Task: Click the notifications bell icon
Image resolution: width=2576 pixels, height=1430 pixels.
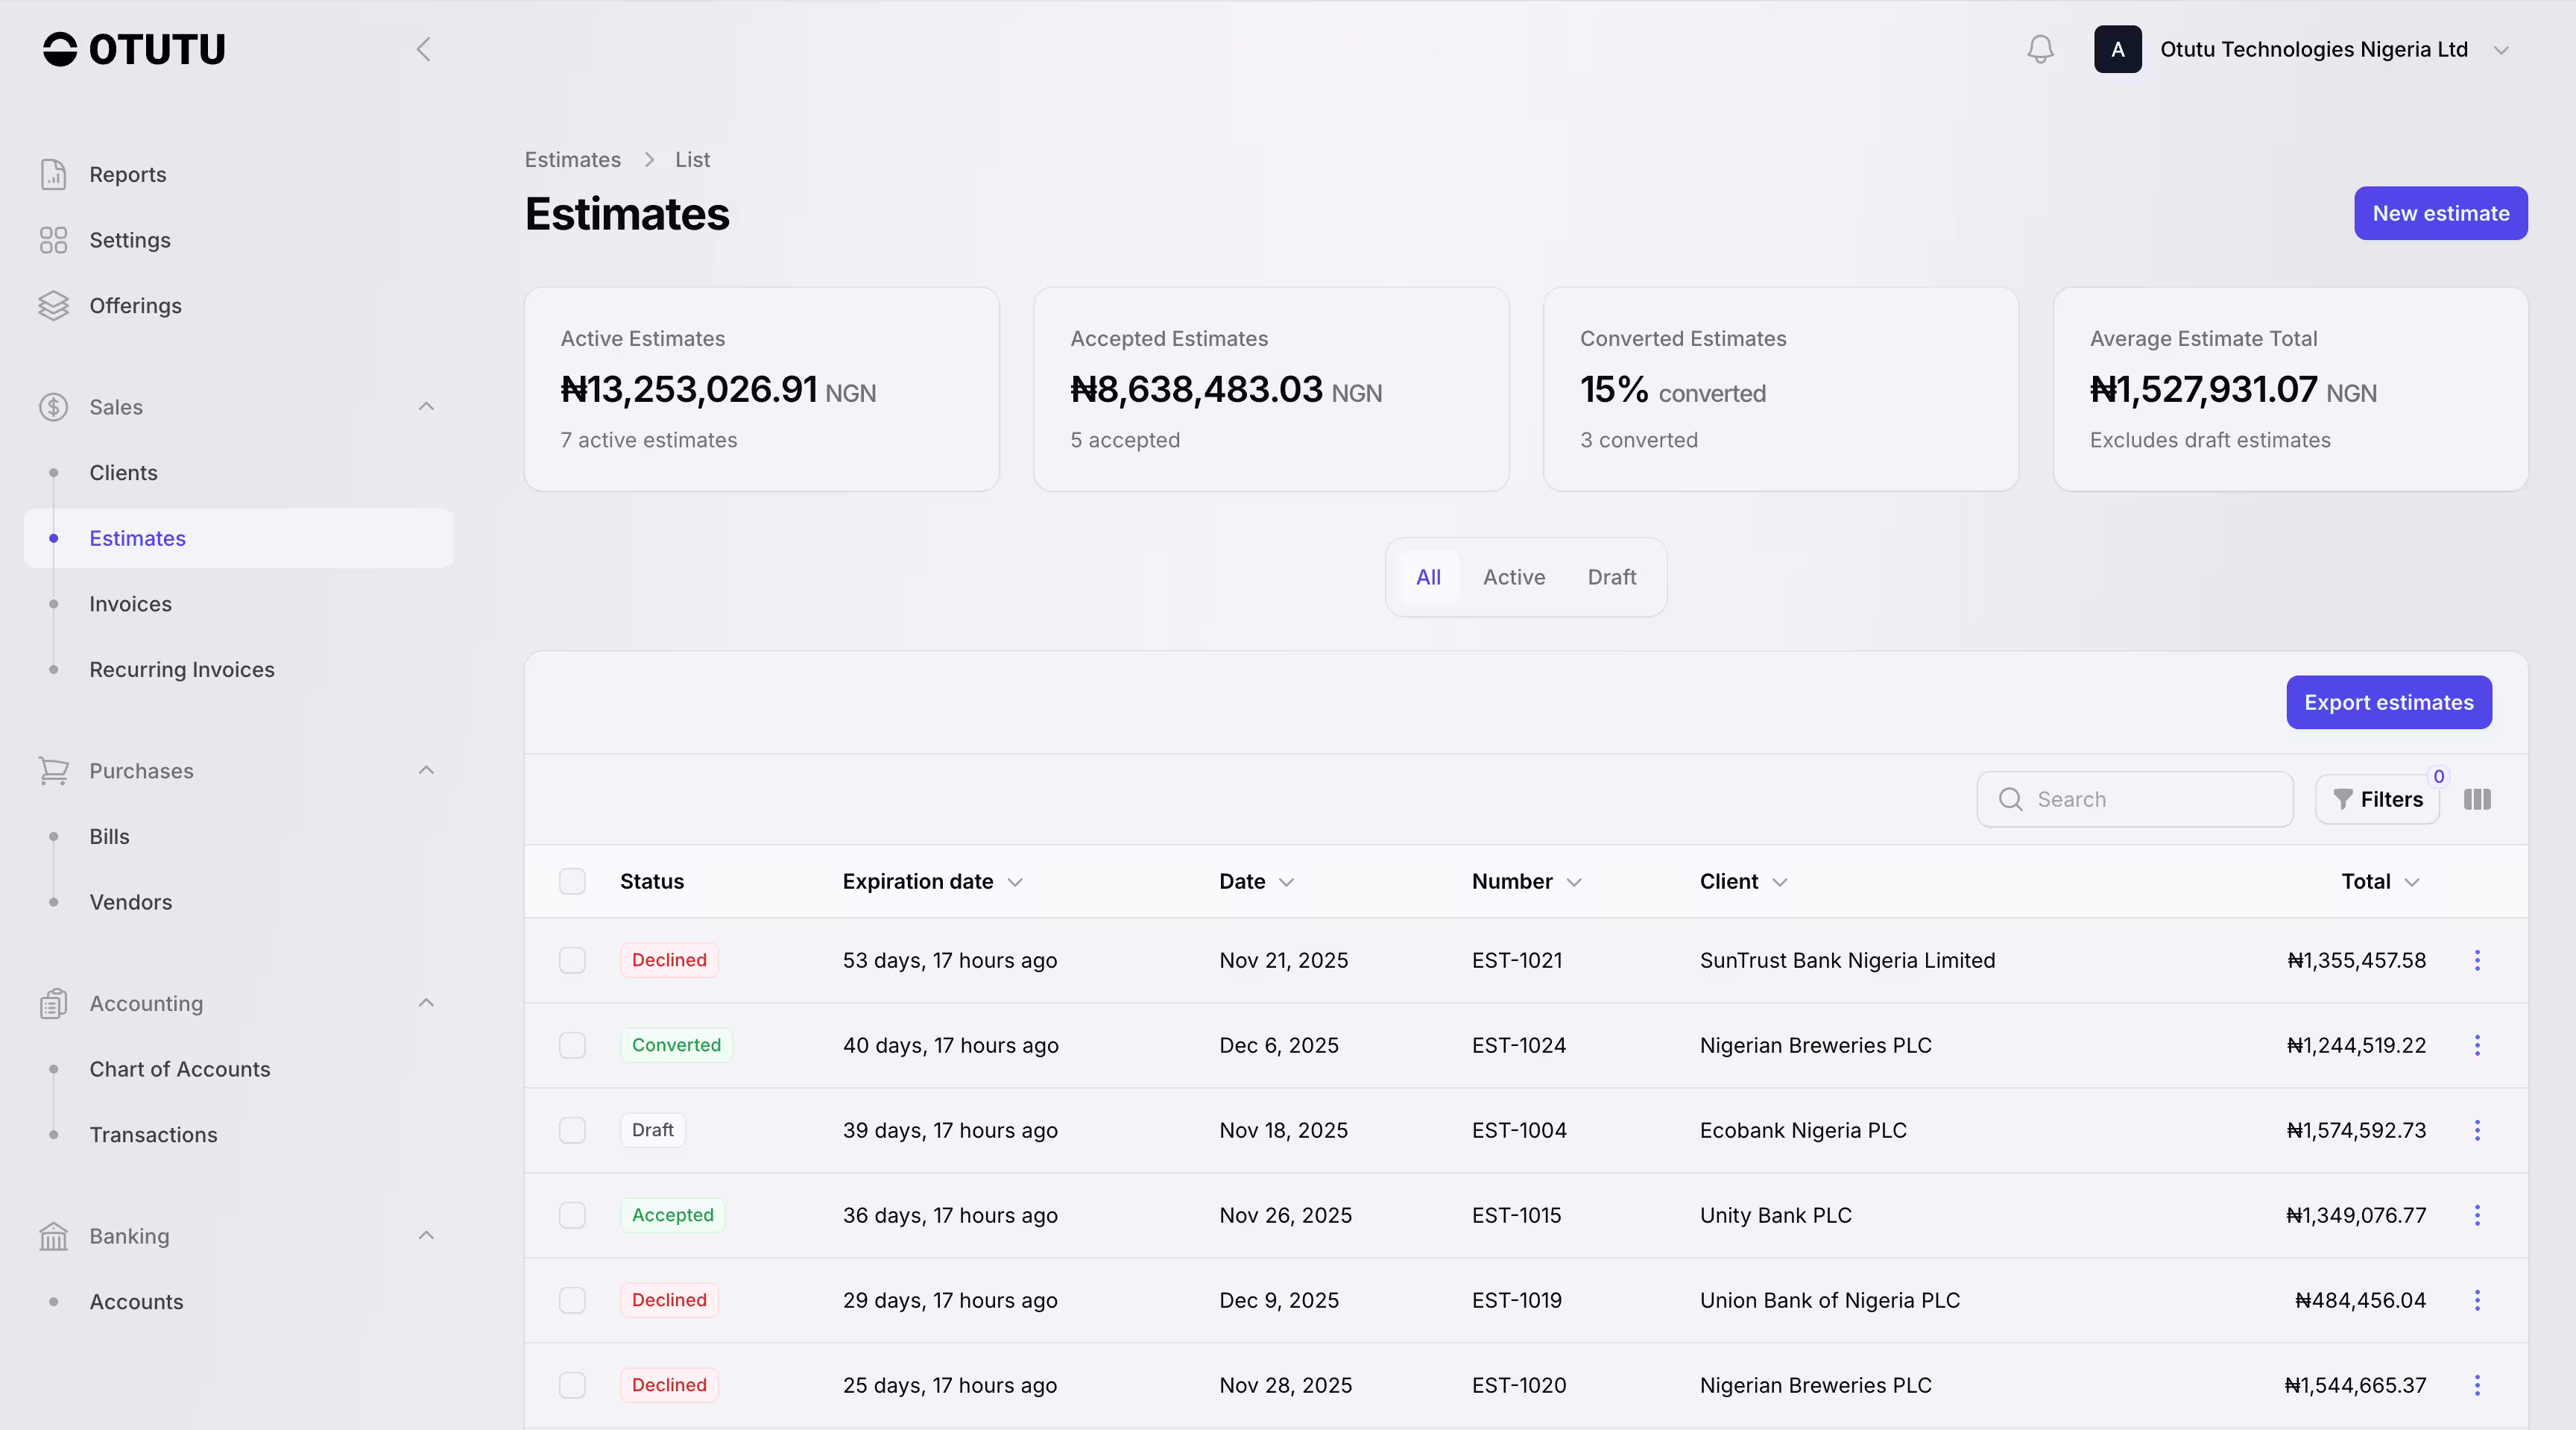Action: tap(2040, 49)
